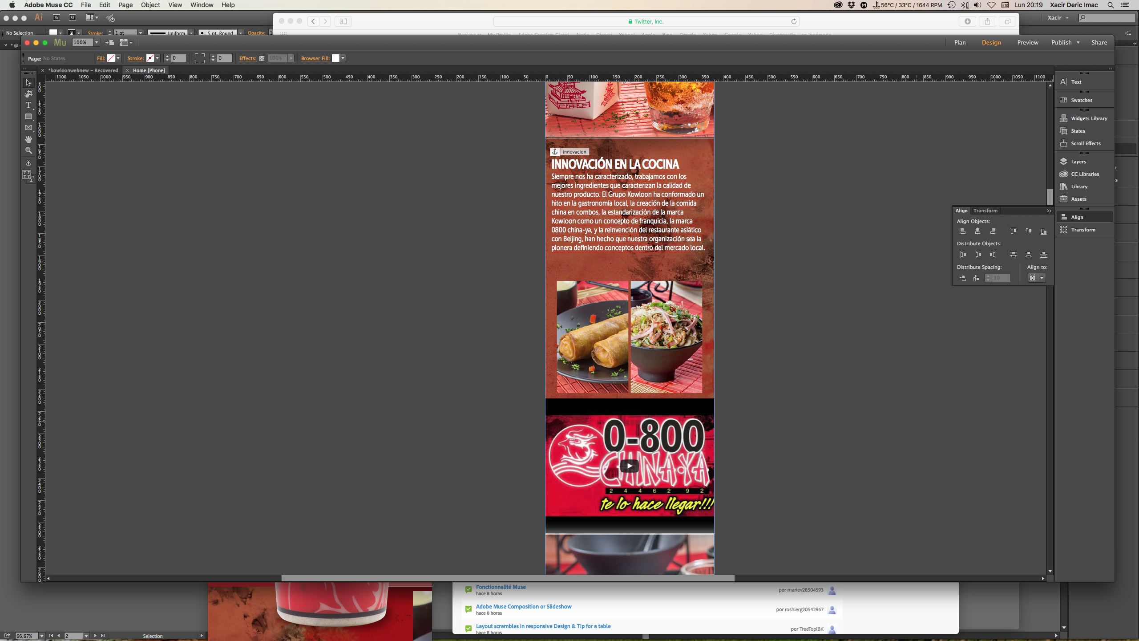Switch to the Transform tab in panel
1139x641 pixels.
985,211
